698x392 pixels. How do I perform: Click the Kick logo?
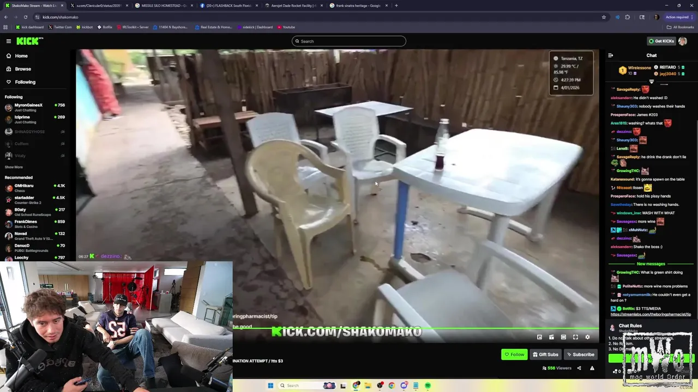(29, 41)
